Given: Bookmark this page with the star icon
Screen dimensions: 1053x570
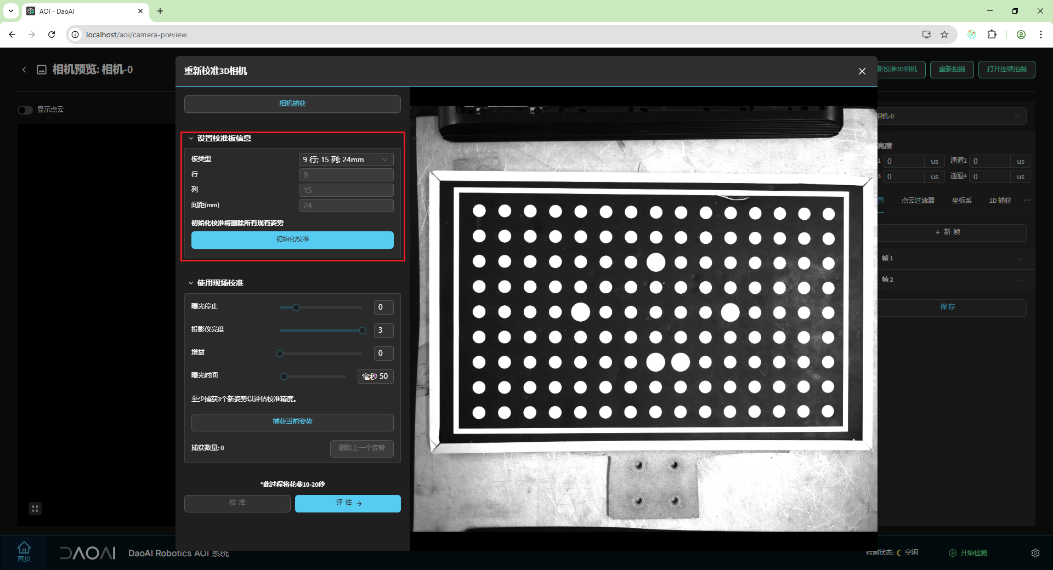Looking at the screenshot, I should tap(944, 35).
